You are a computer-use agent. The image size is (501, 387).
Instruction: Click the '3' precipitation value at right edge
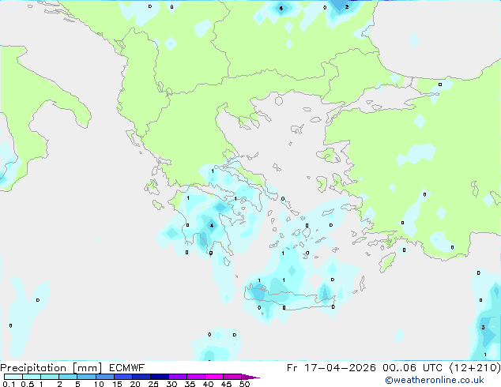click(483, 327)
